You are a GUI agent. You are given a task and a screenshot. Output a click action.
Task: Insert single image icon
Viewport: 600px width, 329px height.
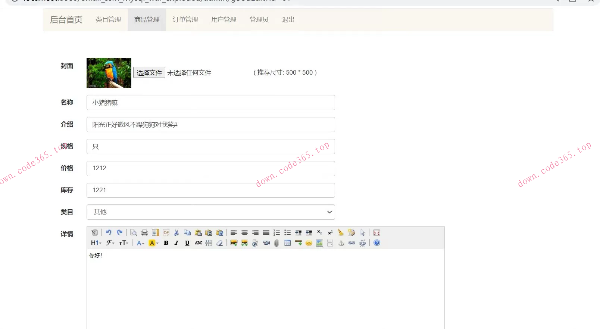pyautogui.click(x=234, y=243)
